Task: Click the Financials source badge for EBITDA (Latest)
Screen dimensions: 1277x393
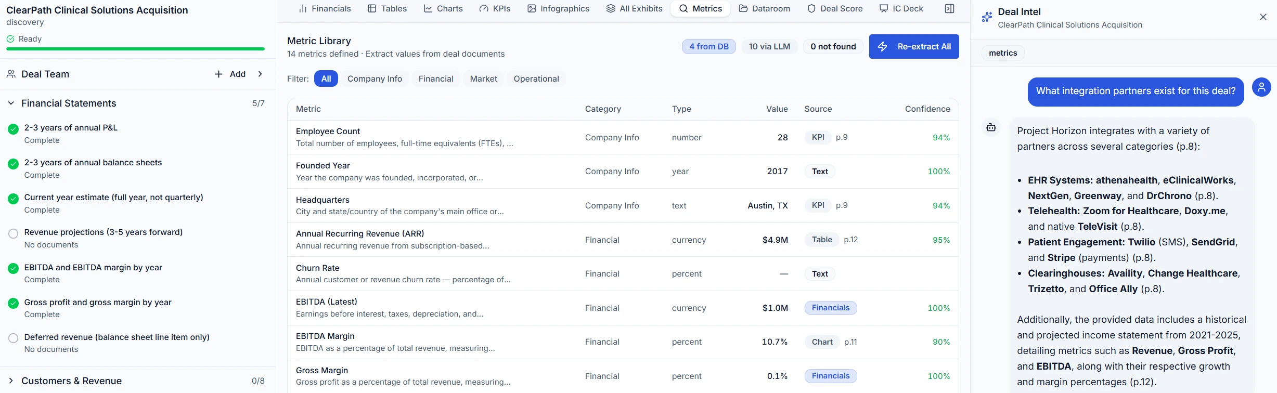Action: pos(830,308)
